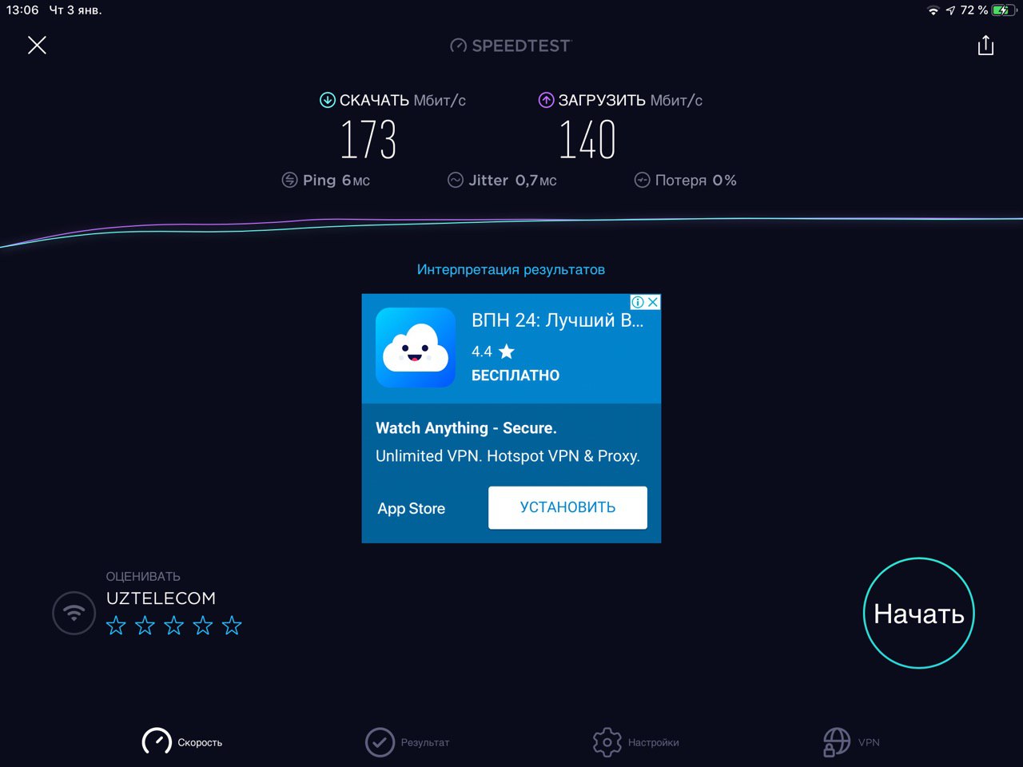1023x767 pixels.
Task: Open the VPN tab
Action: coord(851,742)
